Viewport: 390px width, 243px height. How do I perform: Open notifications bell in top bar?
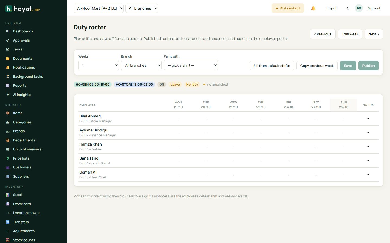313,8
